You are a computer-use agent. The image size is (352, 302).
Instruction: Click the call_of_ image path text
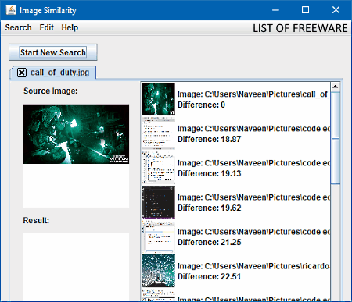pos(253,94)
